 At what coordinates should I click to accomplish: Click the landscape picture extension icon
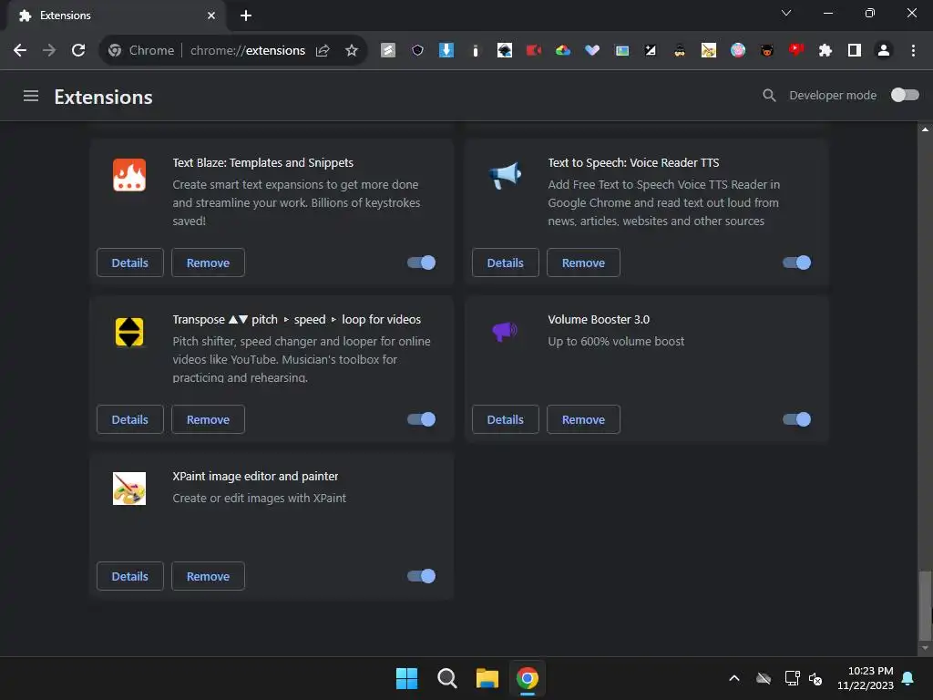pyautogui.click(x=621, y=50)
